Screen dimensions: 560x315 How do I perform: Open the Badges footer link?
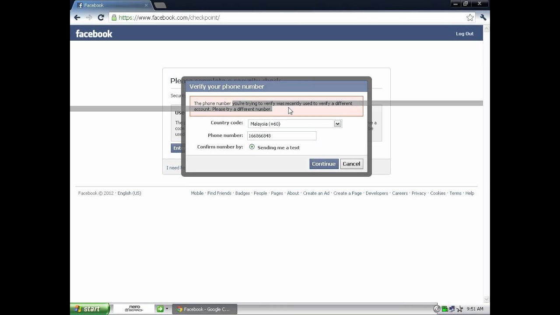pyautogui.click(x=242, y=193)
